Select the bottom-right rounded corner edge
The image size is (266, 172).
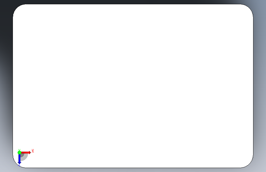coord(249,164)
